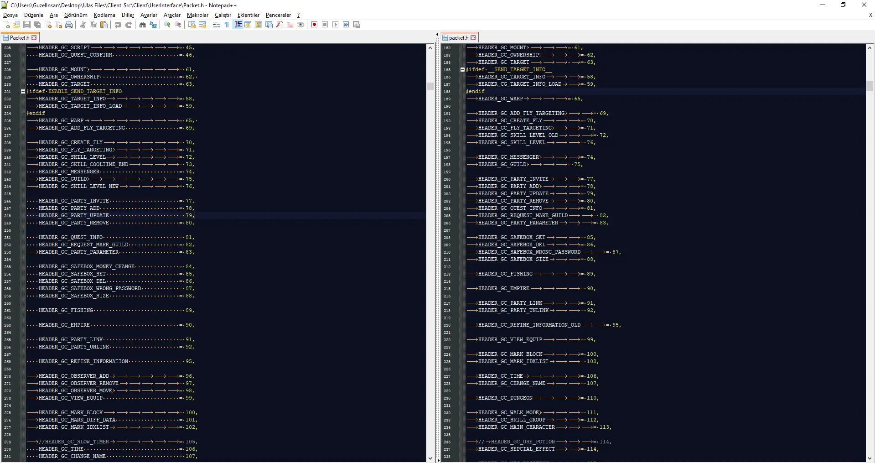The image size is (875, 463).
Task: Click the Cut scissors icon
Action: point(83,25)
